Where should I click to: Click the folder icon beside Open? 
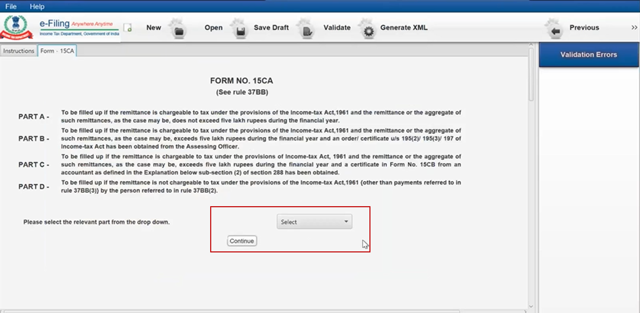tap(179, 31)
